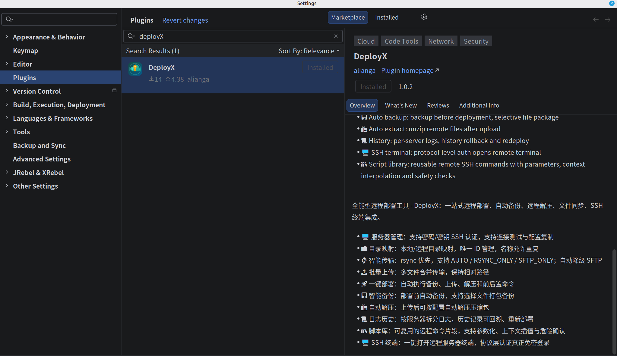Viewport: 617px width, 356px height.
Task: Click the Code Tools tag
Action: (x=401, y=41)
